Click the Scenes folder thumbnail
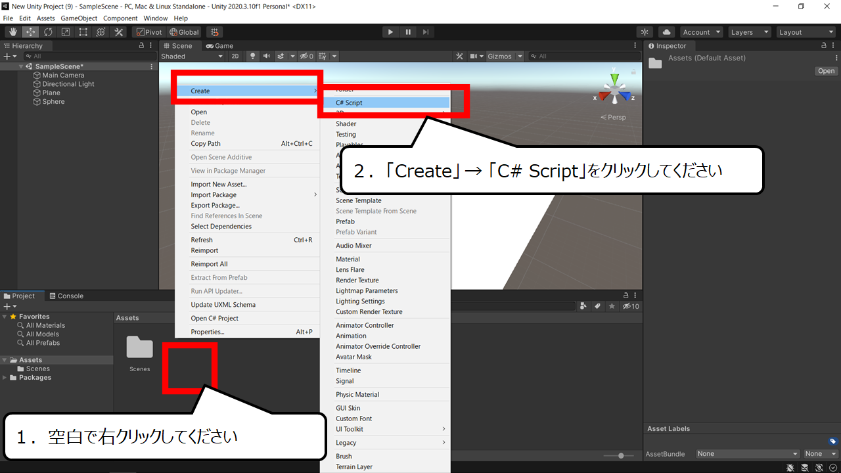841x473 pixels. (139, 348)
